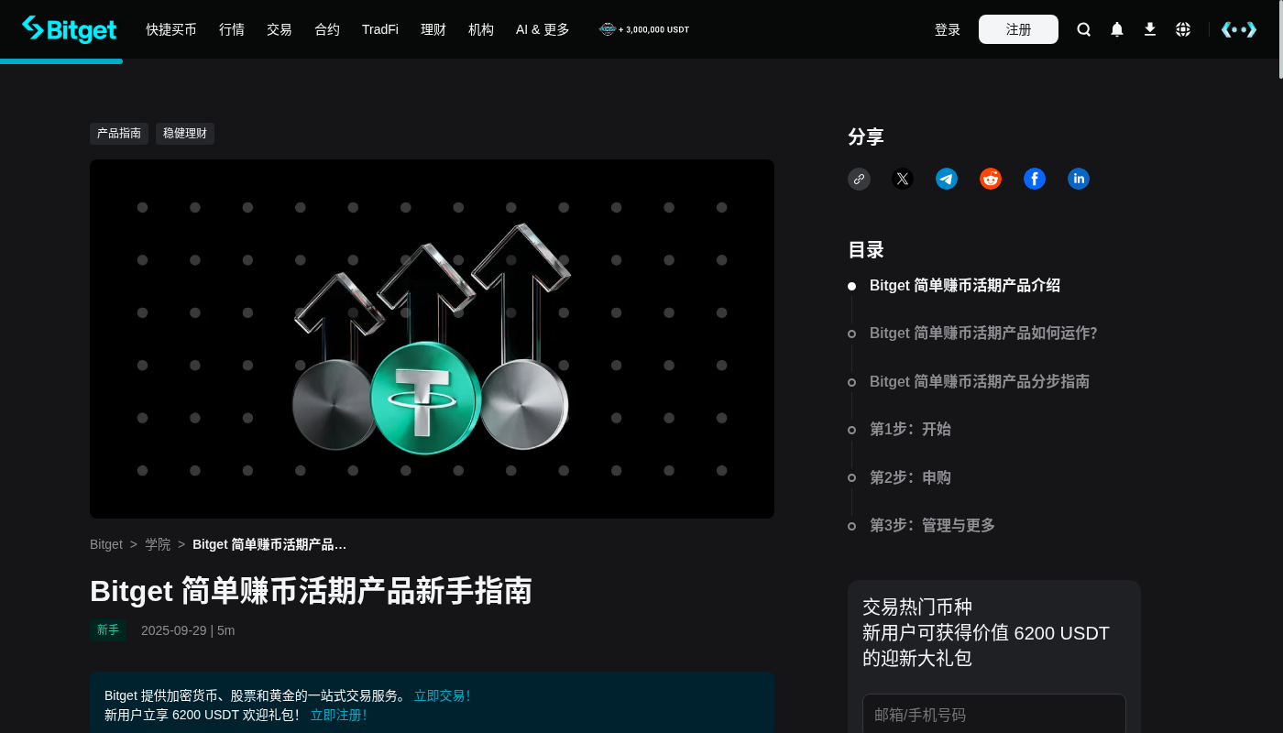1283x733 pixels.
Task: Go to 学院 breadcrumb link
Action: tap(158, 544)
